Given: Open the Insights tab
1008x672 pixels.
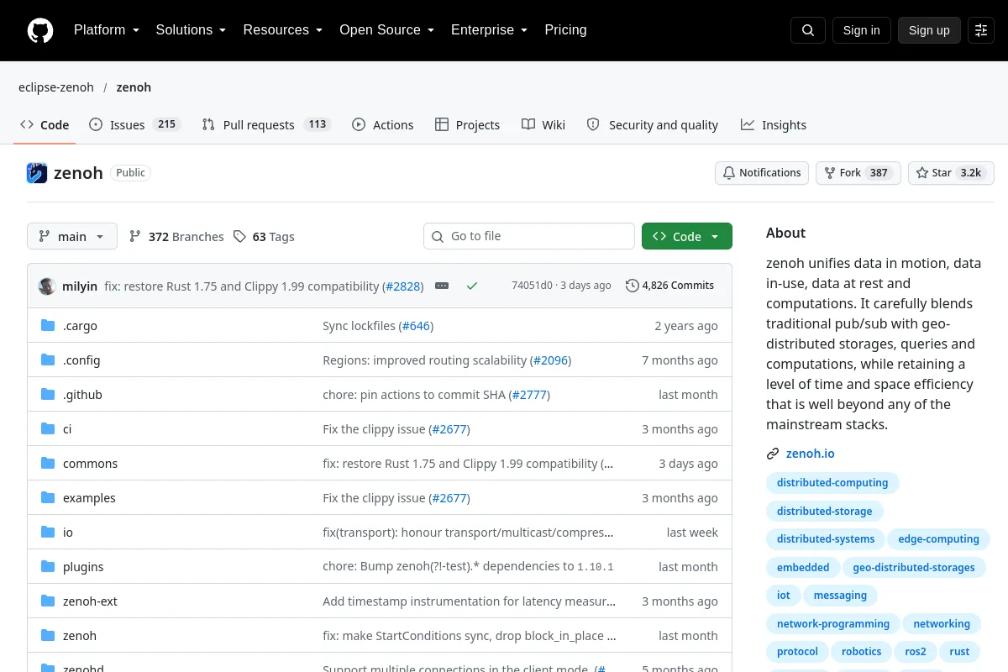Looking at the screenshot, I should coord(773,125).
